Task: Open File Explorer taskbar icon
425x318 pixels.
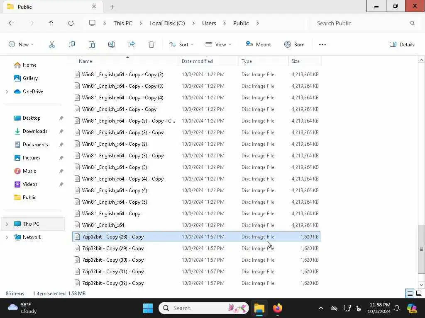Action: (x=259, y=308)
